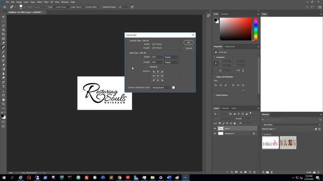Image resolution: width=323 pixels, height=181 pixels.
Task: Select the Content-Aware type option
Action: point(61,7)
